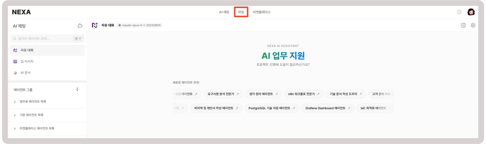Select 자유 대화 in the sidebar
Screen dimensions: 486x144
47,50
